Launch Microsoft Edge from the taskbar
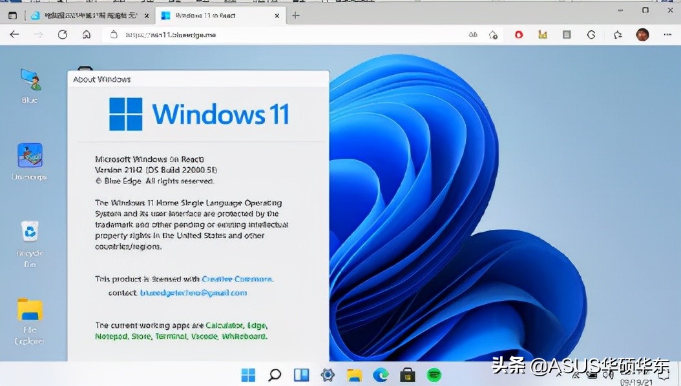Screen dimensions: 681x386 (x=381, y=374)
